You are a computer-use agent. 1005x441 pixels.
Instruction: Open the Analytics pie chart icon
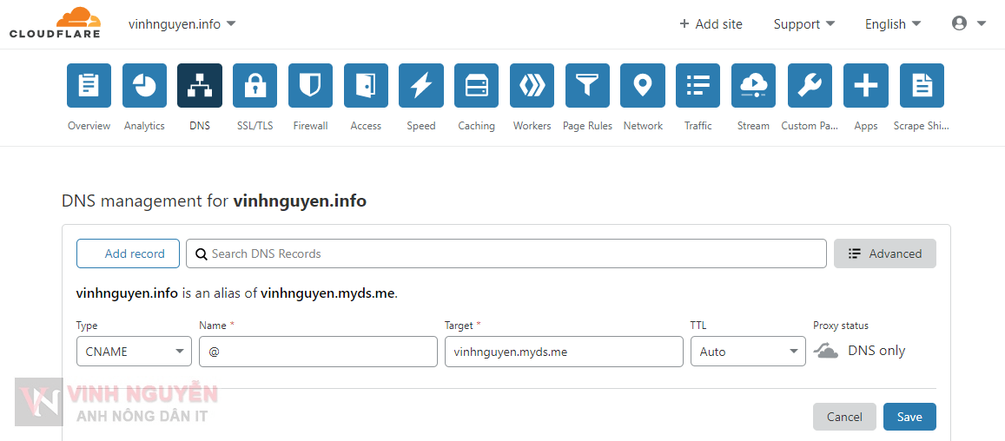point(144,85)
